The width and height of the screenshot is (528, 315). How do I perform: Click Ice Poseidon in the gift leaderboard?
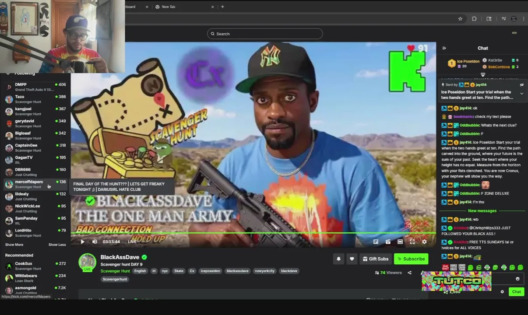pos(468,61)
